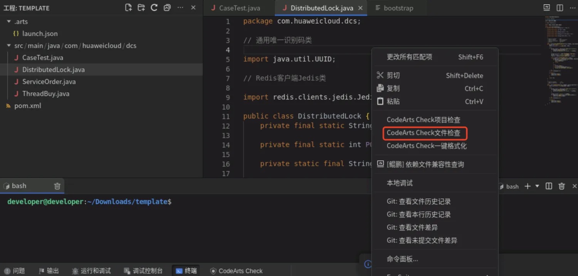Click import java.util.UUID code line
This screenshot has height=276, width=578.
pyautogui.click(x=289, y=59)
